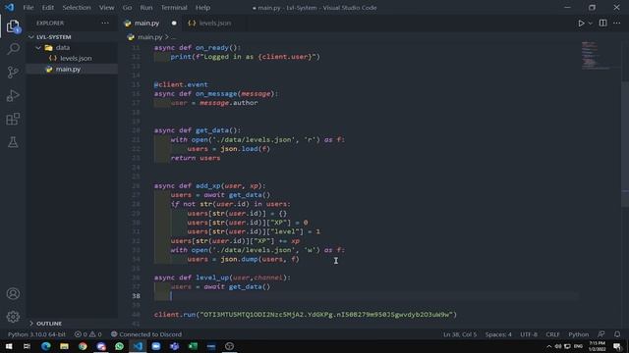Open the Help menu
The image size is (629, 353).
(x=202, y=8)
